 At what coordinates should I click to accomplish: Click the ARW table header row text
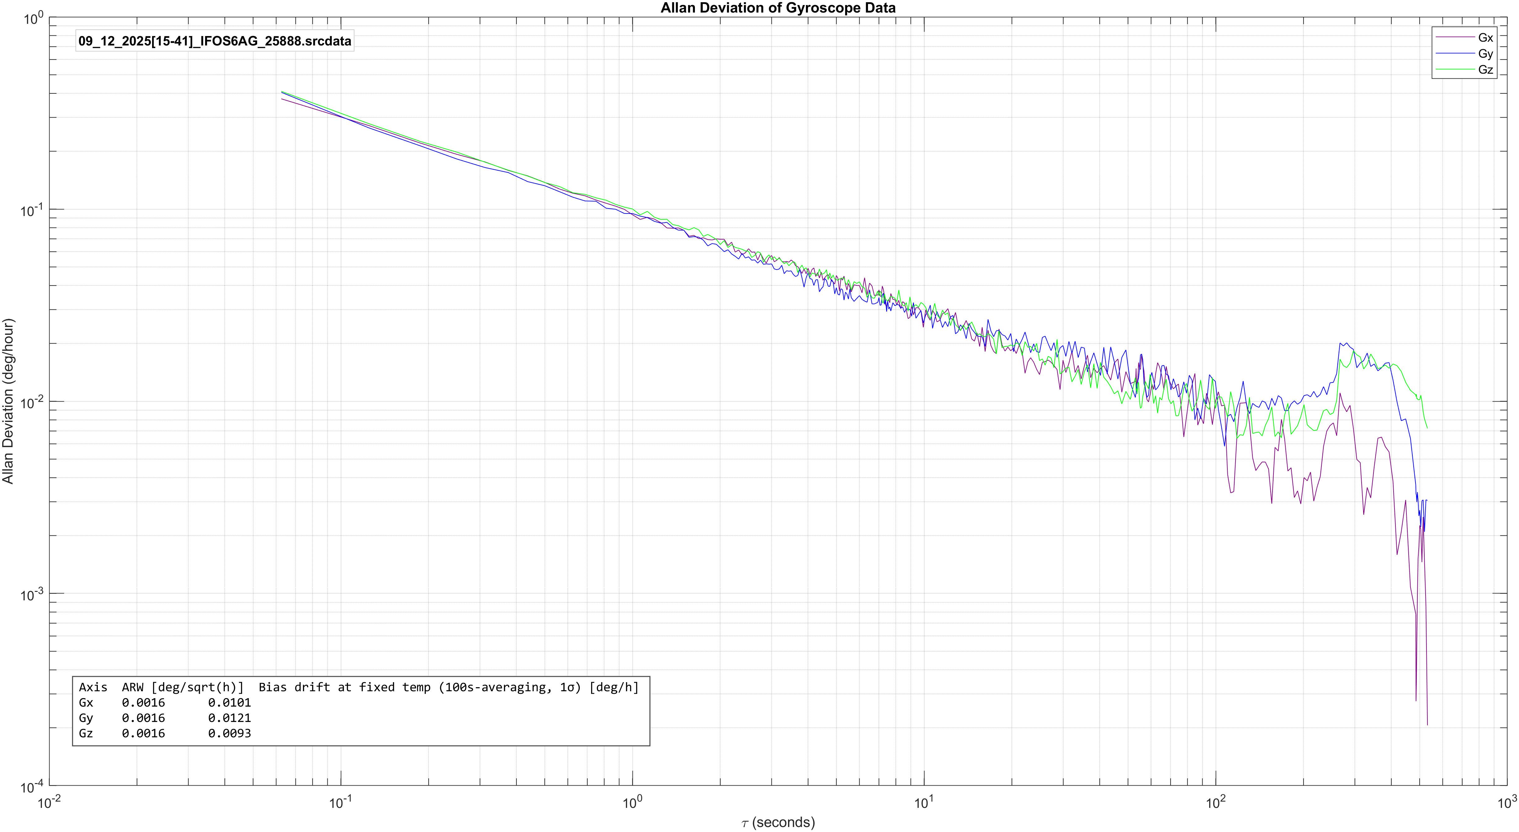[x=358, y=687]
